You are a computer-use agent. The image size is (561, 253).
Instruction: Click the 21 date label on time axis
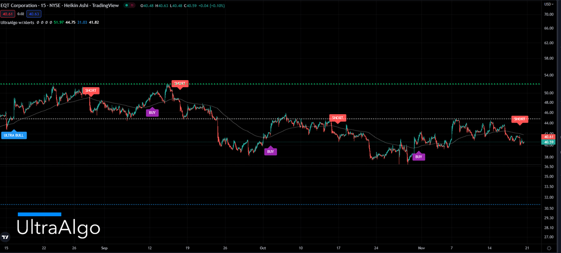(x=527, y=249)
